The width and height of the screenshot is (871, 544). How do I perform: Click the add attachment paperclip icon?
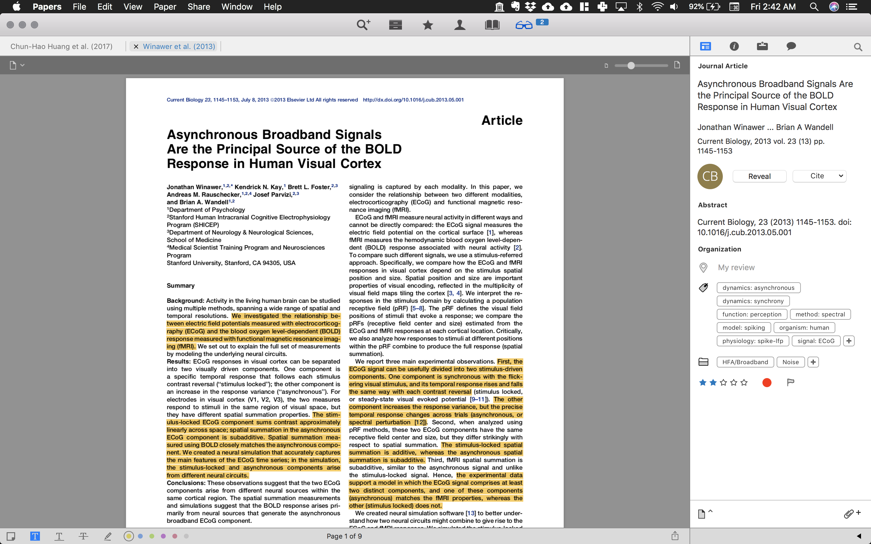[852, 513]
